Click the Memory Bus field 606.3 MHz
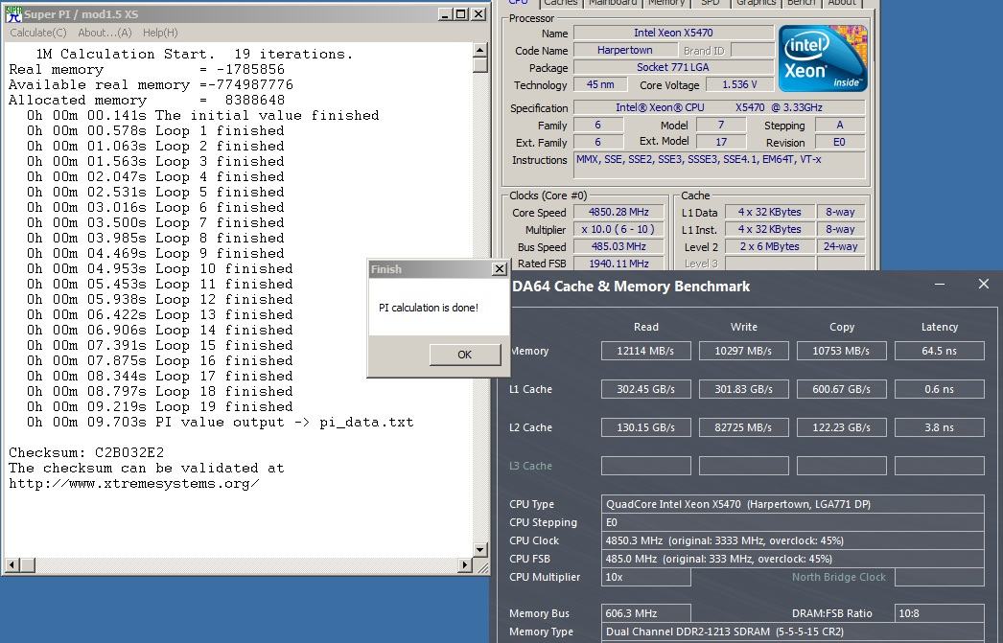This screenshot has height=643, width=1003. point(646,613)
